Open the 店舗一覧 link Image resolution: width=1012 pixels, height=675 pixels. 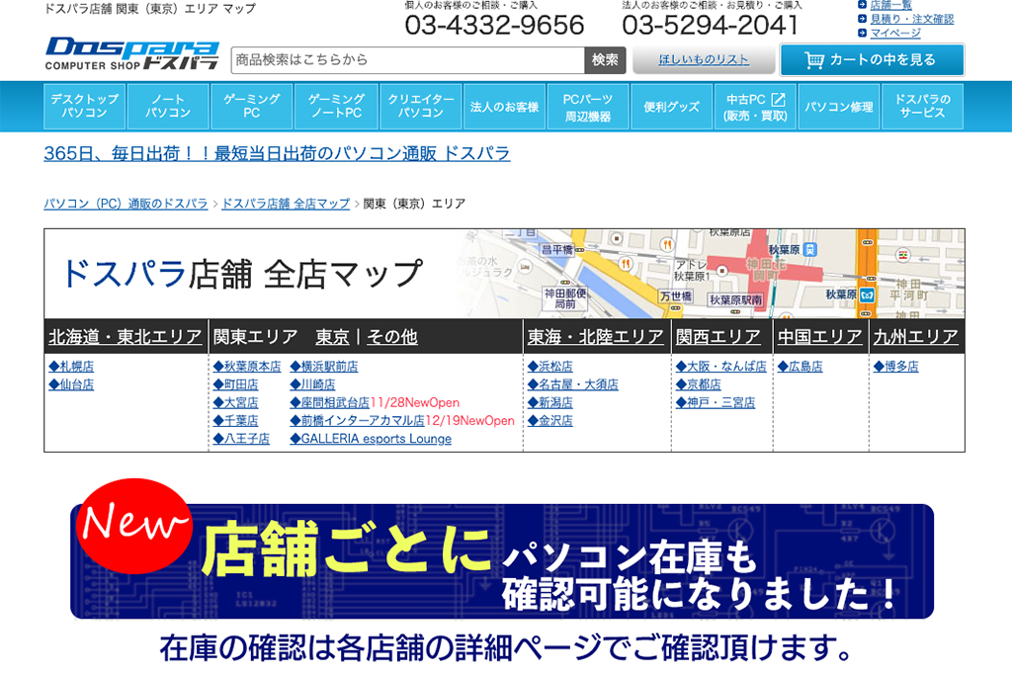pos(890,5)
